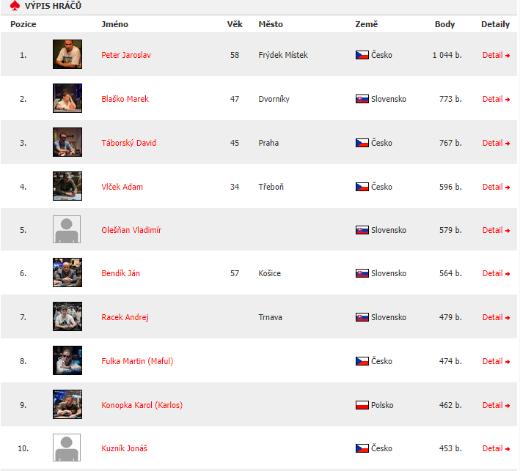Viewport: 520px width, 471px height.
Task: Click the profile photo of Vlček Adam
Action: (67, 186)
